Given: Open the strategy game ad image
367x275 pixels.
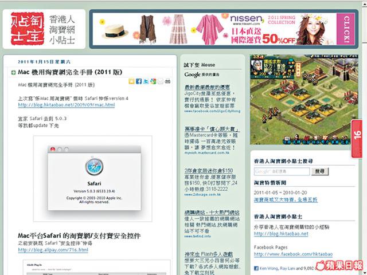Looking at the screenshot, I should [x=304, y=100].
